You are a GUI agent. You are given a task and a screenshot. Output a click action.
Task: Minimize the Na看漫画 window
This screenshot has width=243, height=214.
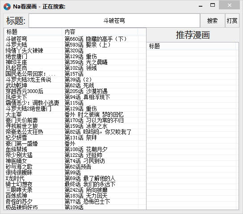tap(201, 5)
